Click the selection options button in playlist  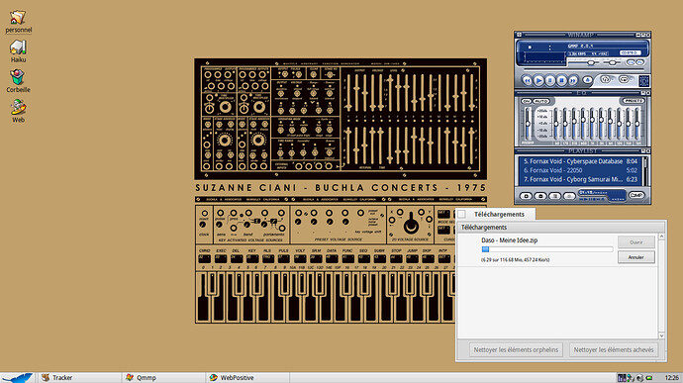click(x=555, y=196)
